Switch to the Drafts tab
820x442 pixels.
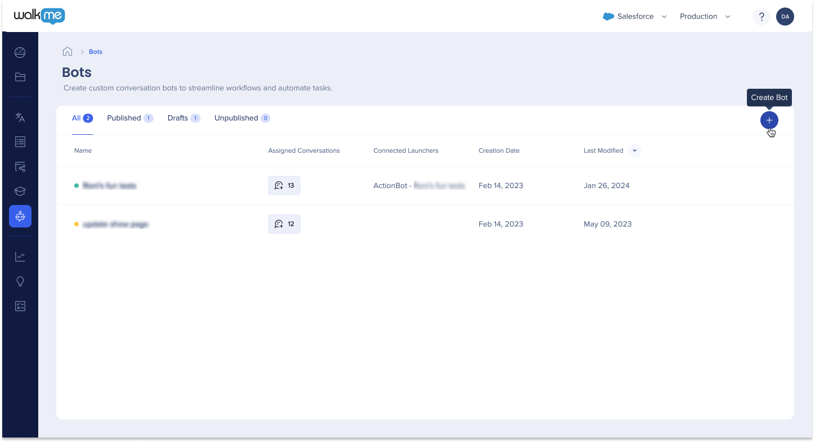184,119
